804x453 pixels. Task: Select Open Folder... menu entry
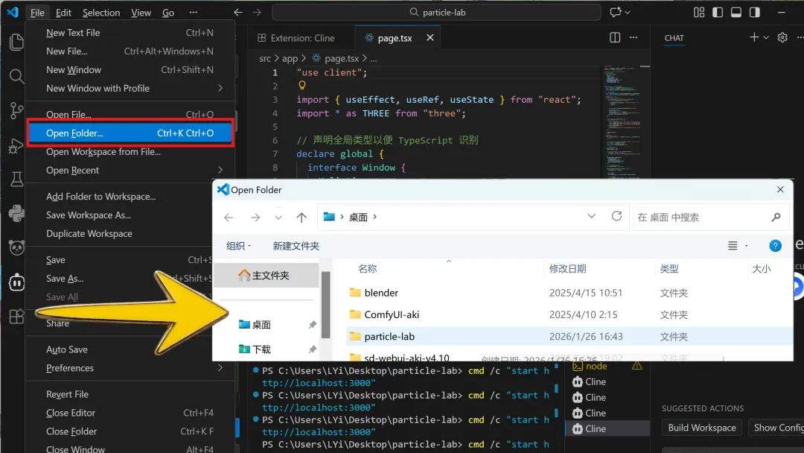tap(130, 133)
